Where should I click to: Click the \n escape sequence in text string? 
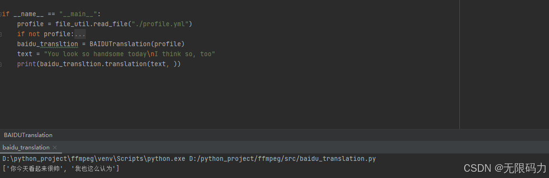151,54
